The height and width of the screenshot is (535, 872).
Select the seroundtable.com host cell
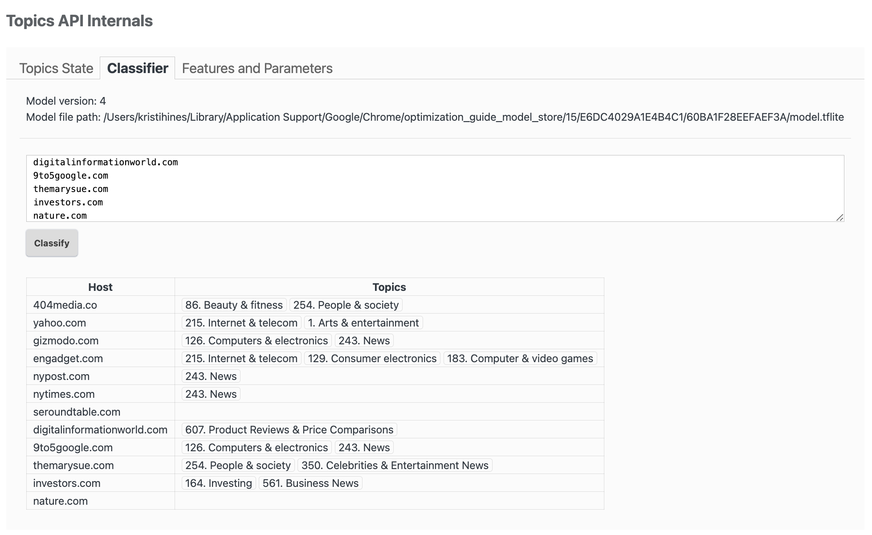100,412
